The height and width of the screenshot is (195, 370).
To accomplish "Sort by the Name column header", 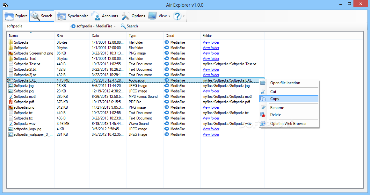I will click(31, 36).
